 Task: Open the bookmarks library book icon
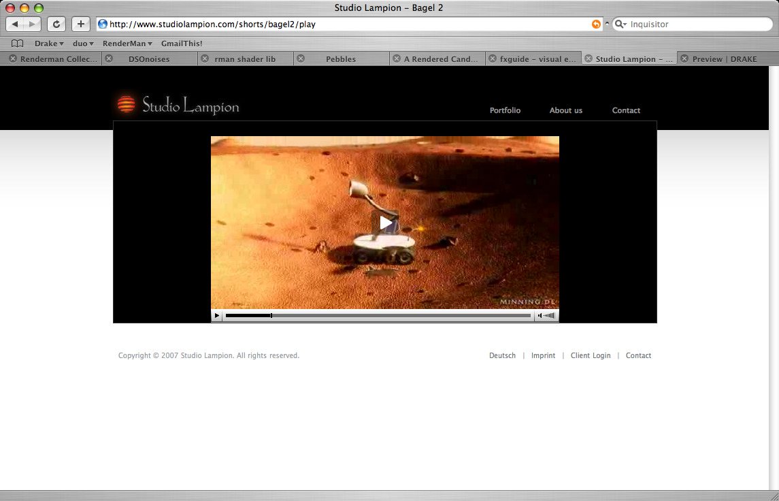click(x=18, y=44)
